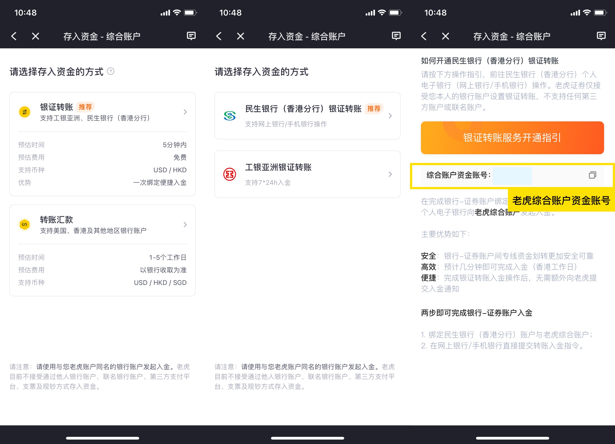Tap 支持美国、香港及其他地区银行账户 subtitle

point(93,231)
